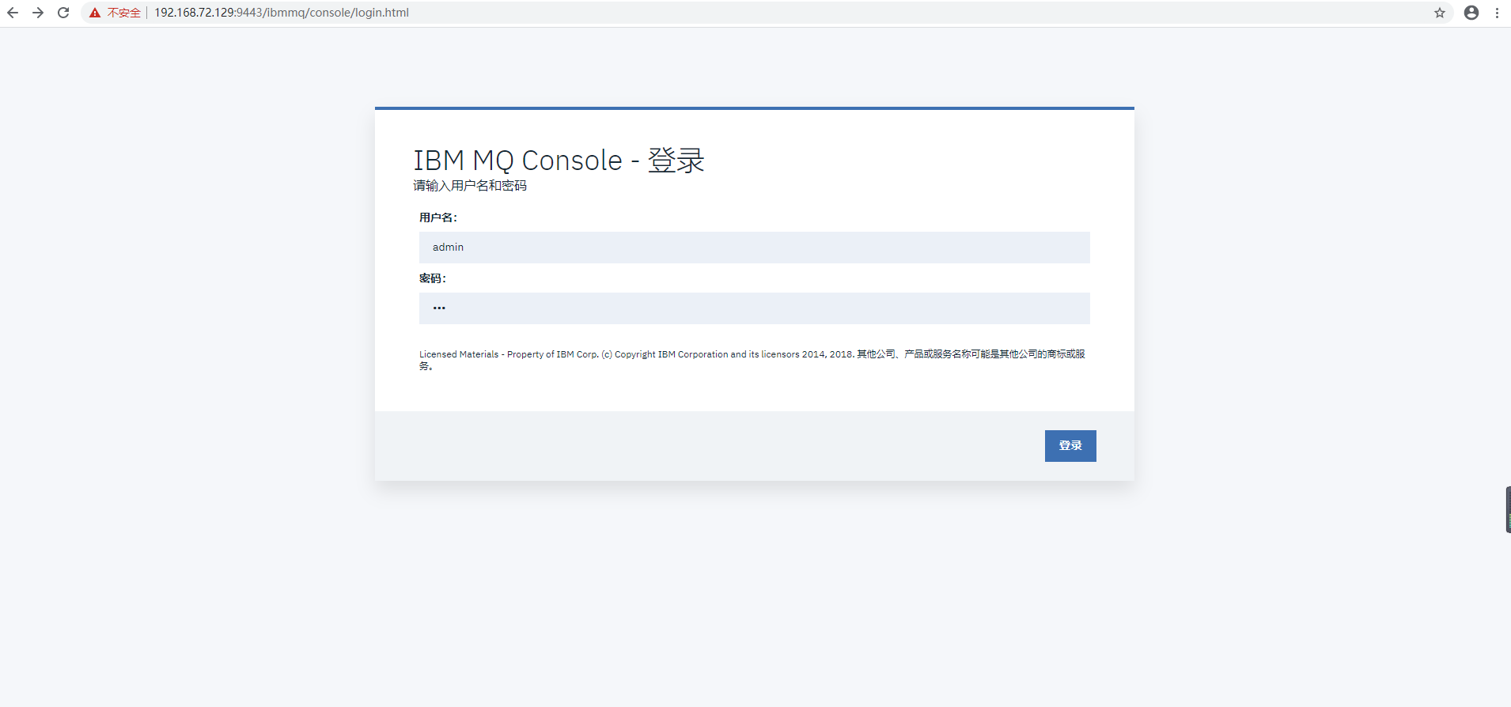Viewport: 1511px width, 707px height.
Task: Reload the IBM MQ login page
Action: coord(63,13)
